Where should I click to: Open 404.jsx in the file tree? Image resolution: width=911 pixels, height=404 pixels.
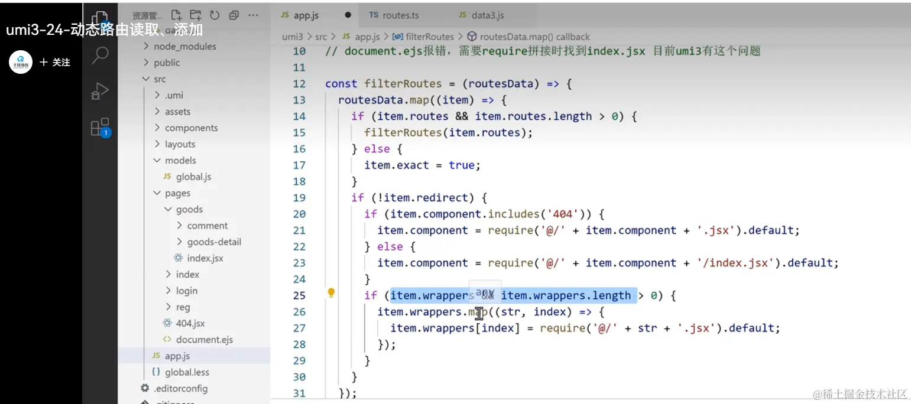[x=190, y=323]
